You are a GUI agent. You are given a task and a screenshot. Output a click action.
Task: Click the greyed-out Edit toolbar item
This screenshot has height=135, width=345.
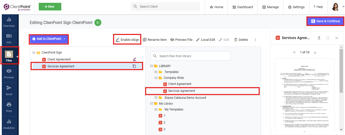pyautogui.click(x=224, y=40)
